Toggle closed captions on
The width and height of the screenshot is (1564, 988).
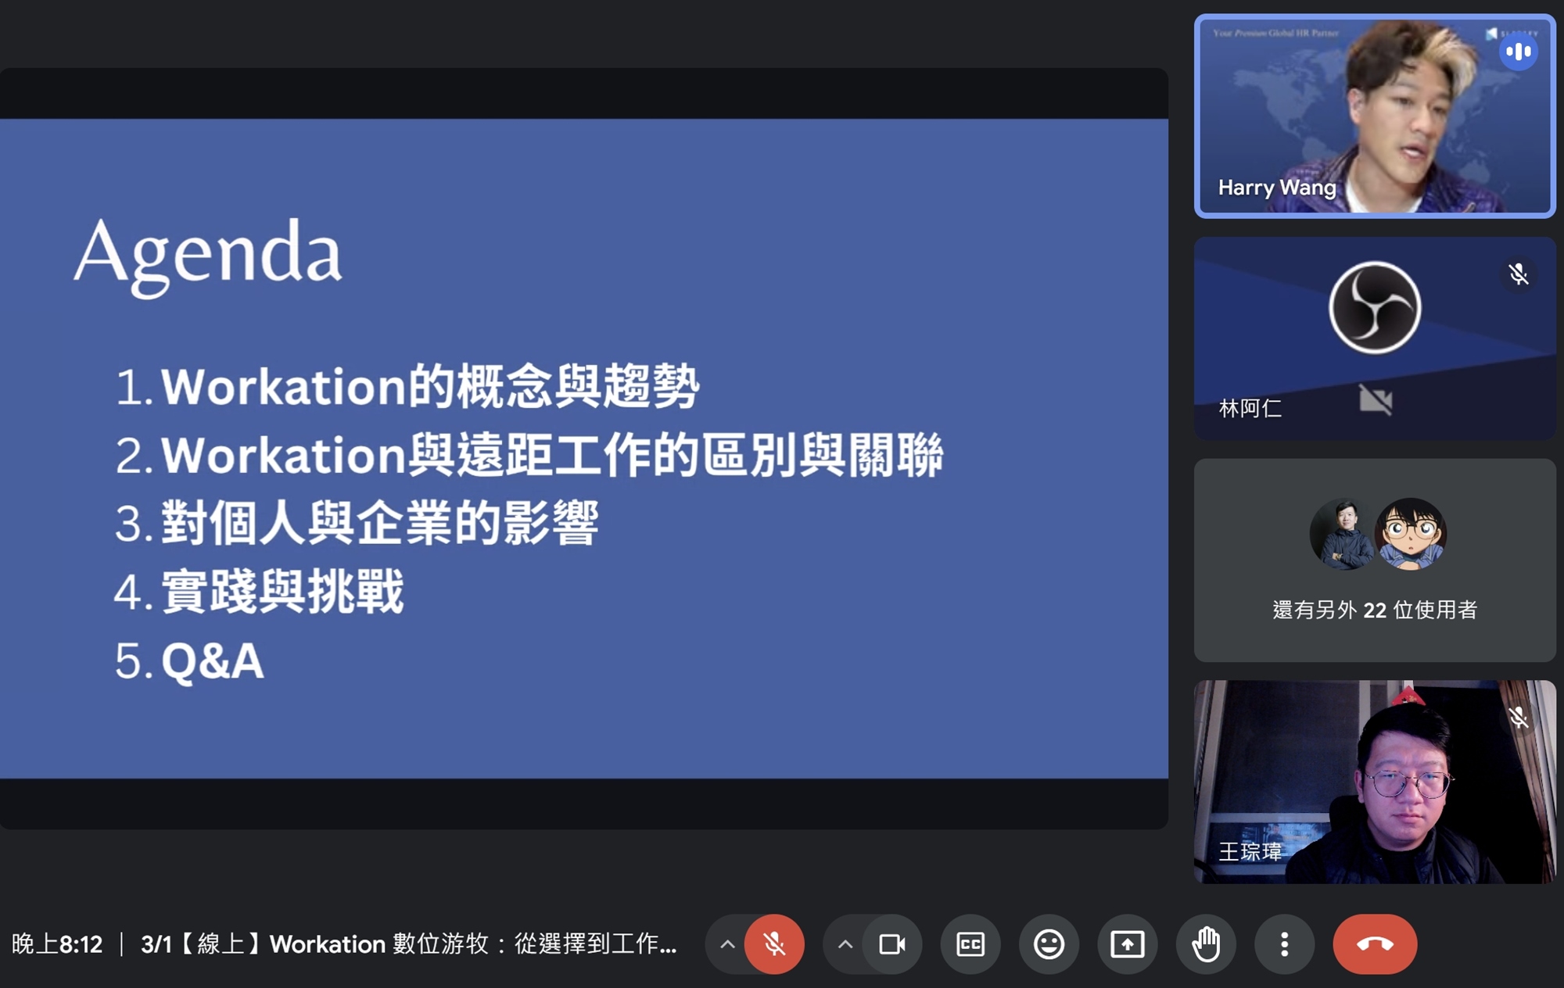click(x=970, y=944)
